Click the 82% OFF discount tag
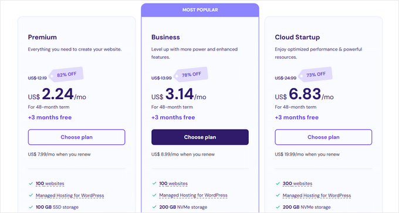The width and height of the screenshot is (399, 213). (x=66, y=75)
